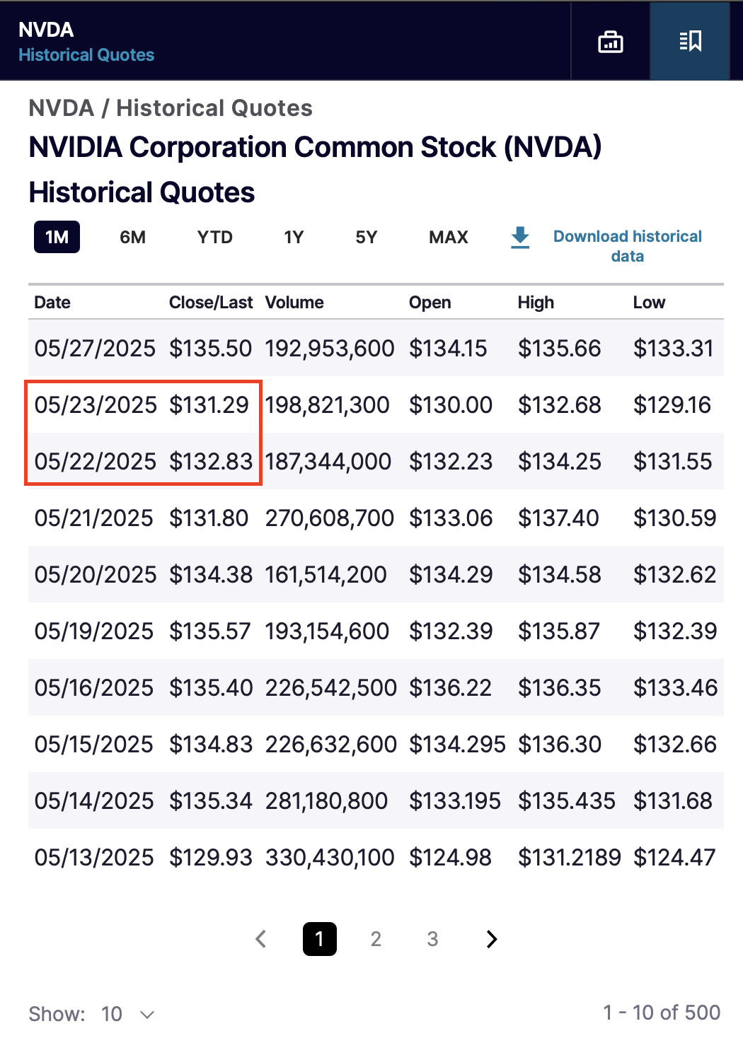Go to next page arrow
743x1055 pixels.
tap(492, 939)
